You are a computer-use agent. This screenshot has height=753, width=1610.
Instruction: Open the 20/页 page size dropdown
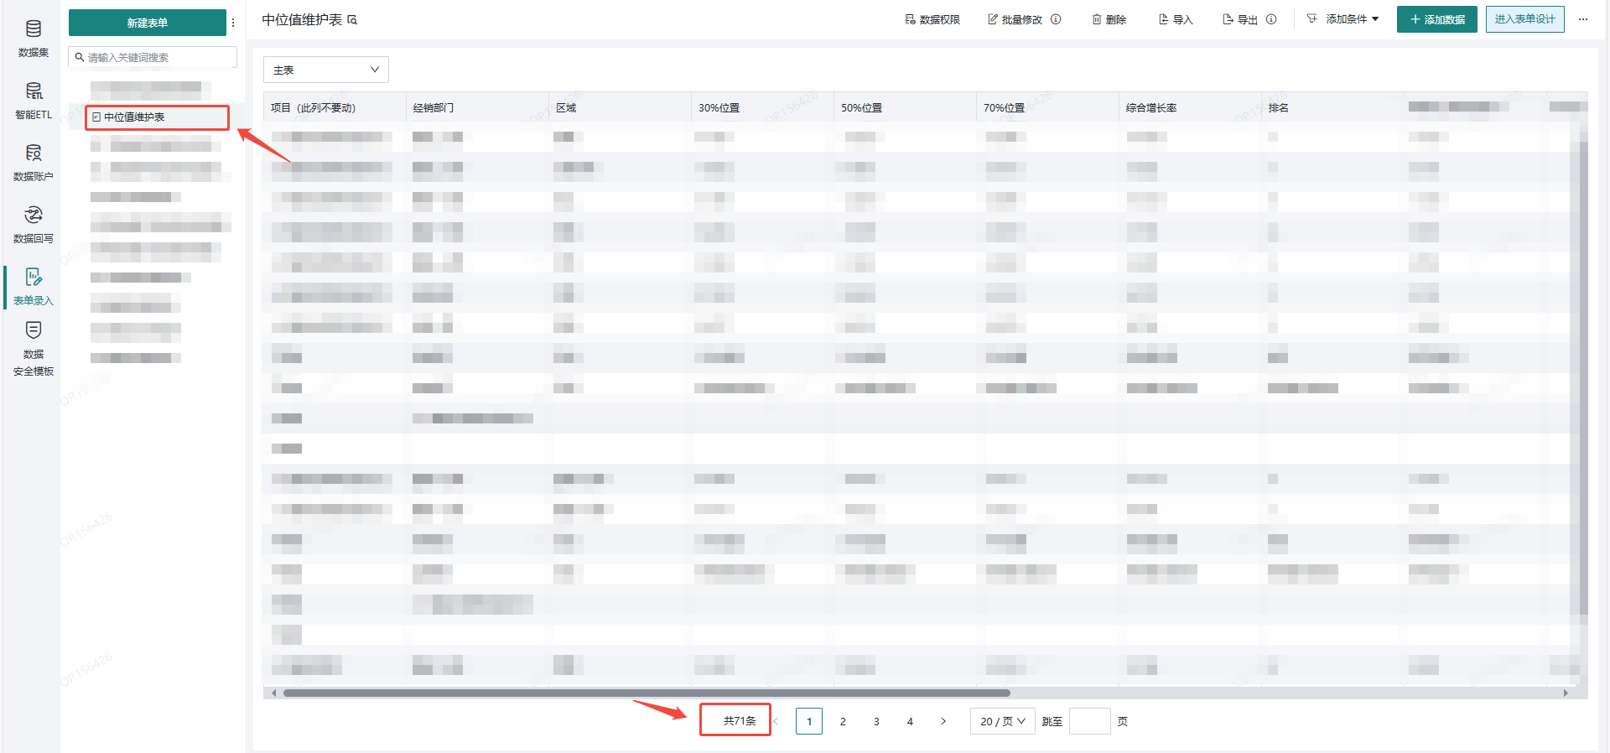tap(1002, 721)
